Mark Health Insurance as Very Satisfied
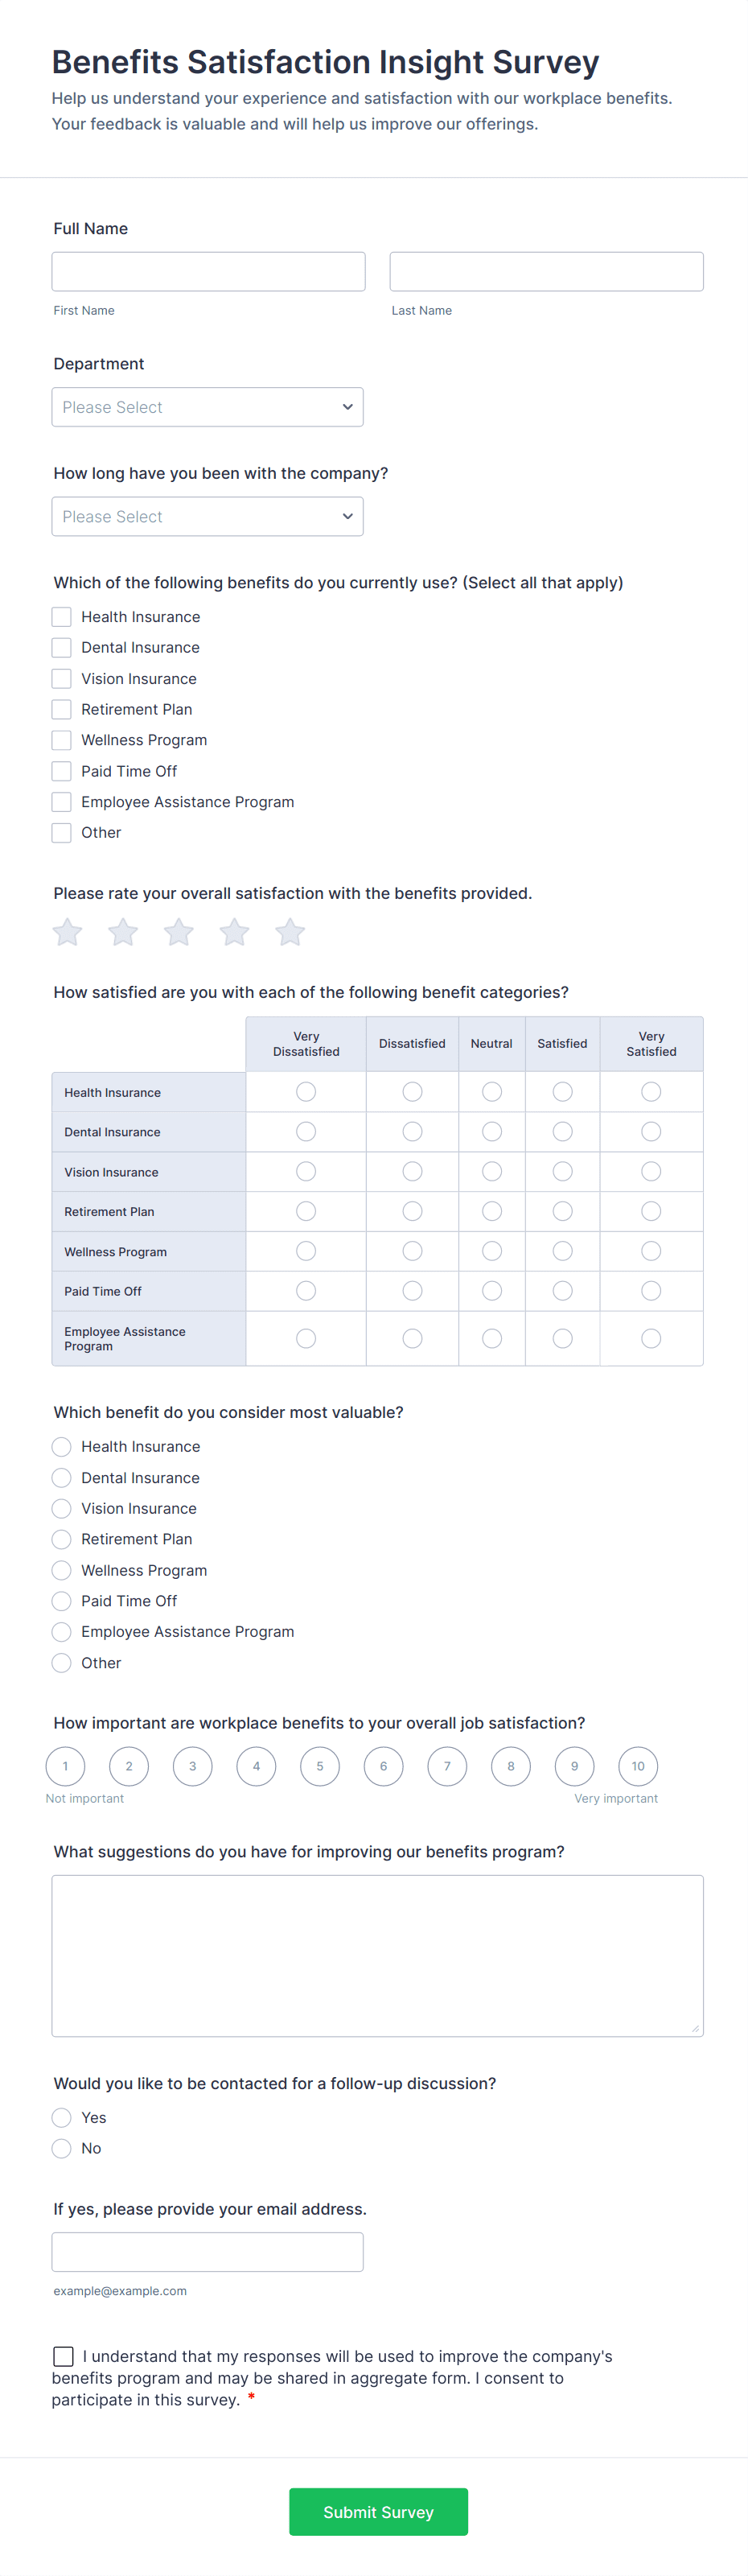This screenshot has width=748, height=2576. point(651,1091)
